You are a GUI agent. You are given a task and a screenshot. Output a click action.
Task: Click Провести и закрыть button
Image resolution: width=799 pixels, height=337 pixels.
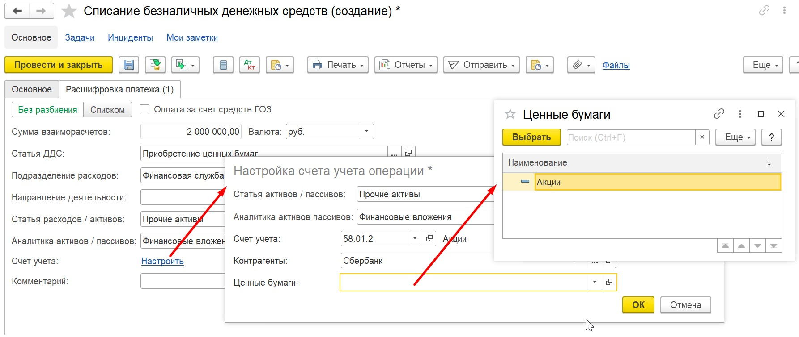coord(59,65)
